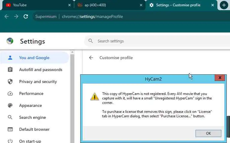The height and width of the screenshot is (143, 230).
Task: Go forward with the browser forward arrow
Action: tap(16, 16)
